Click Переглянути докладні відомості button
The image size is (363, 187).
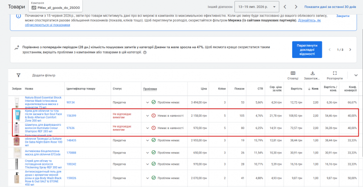[307, 49]
